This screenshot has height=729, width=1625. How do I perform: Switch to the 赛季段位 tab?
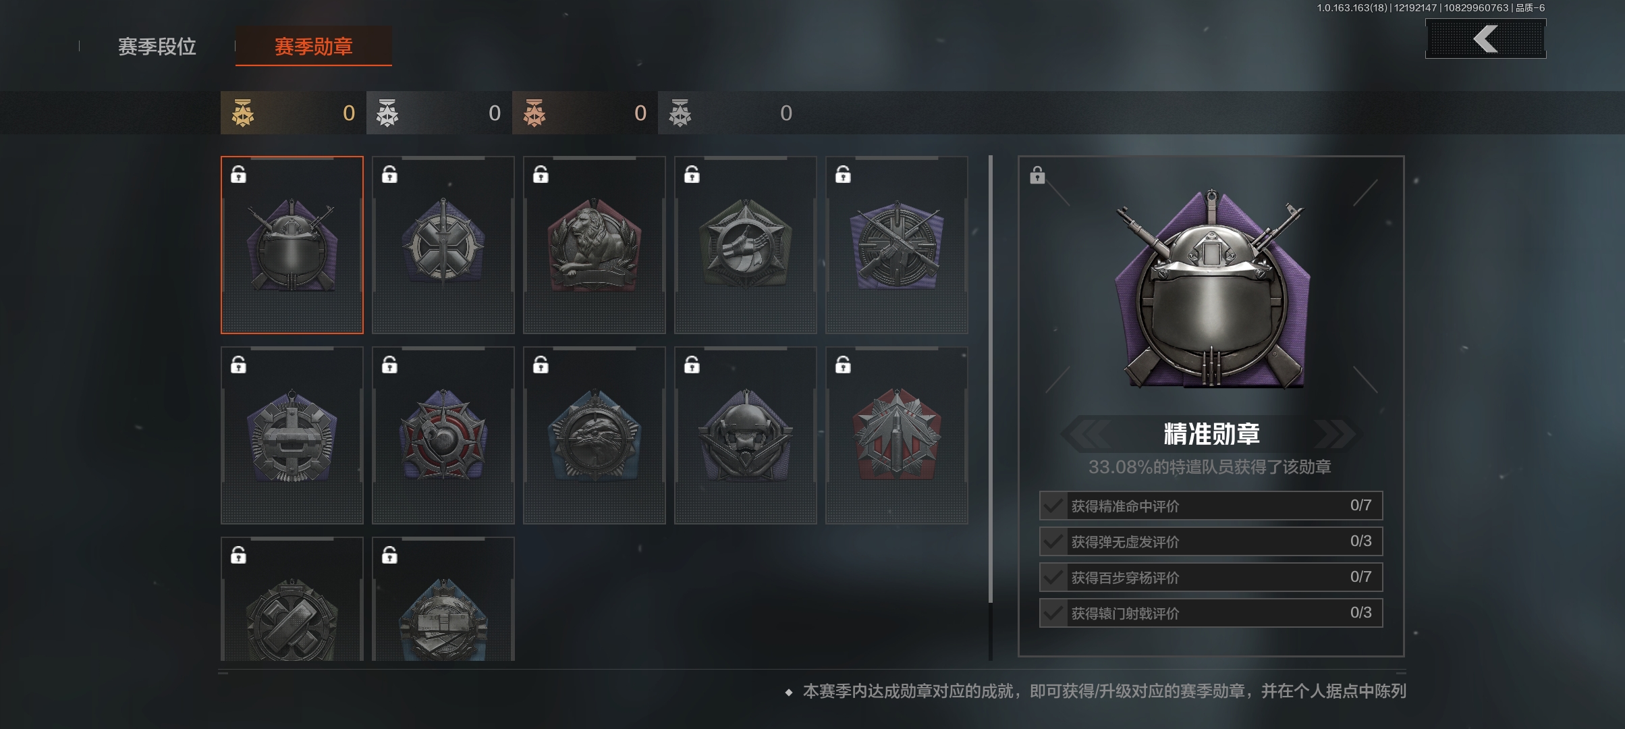click(x=157, y=47)
